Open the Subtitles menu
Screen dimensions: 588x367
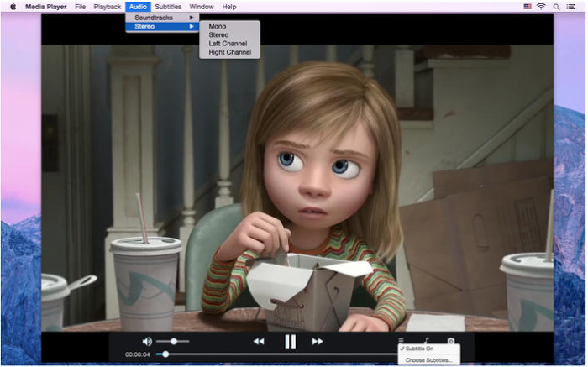click(168, 7)
